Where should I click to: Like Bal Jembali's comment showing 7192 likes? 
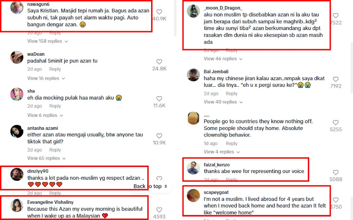[336, 79]
